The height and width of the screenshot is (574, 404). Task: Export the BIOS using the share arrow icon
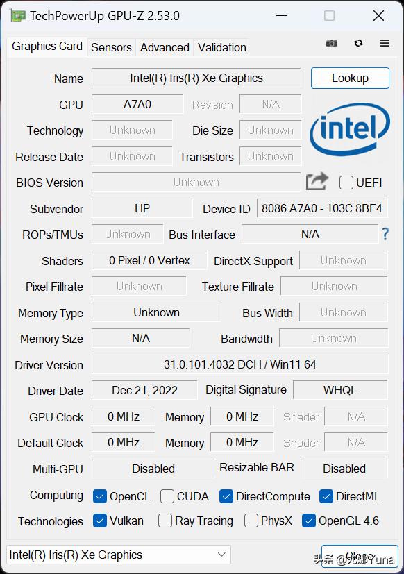[x=317, y=181]
